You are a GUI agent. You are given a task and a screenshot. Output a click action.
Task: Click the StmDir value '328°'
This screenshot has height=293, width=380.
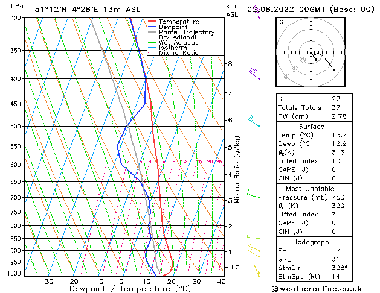point(340,268)
